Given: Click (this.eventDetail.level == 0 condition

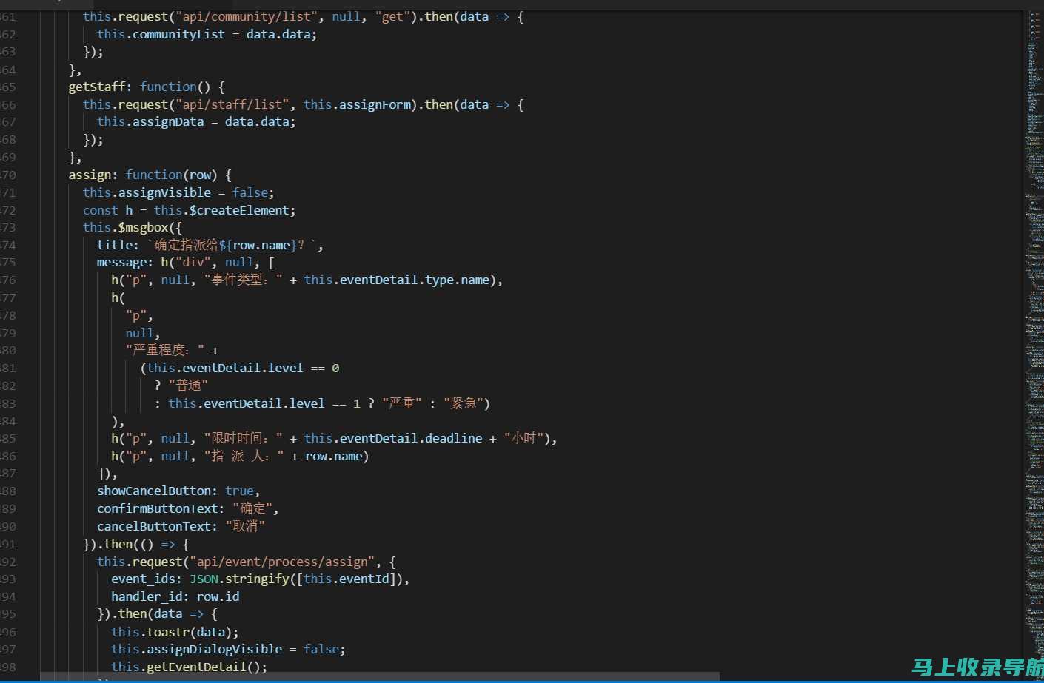Looking at the screenshot, I should pyautogui.click(x=240, y=368).
